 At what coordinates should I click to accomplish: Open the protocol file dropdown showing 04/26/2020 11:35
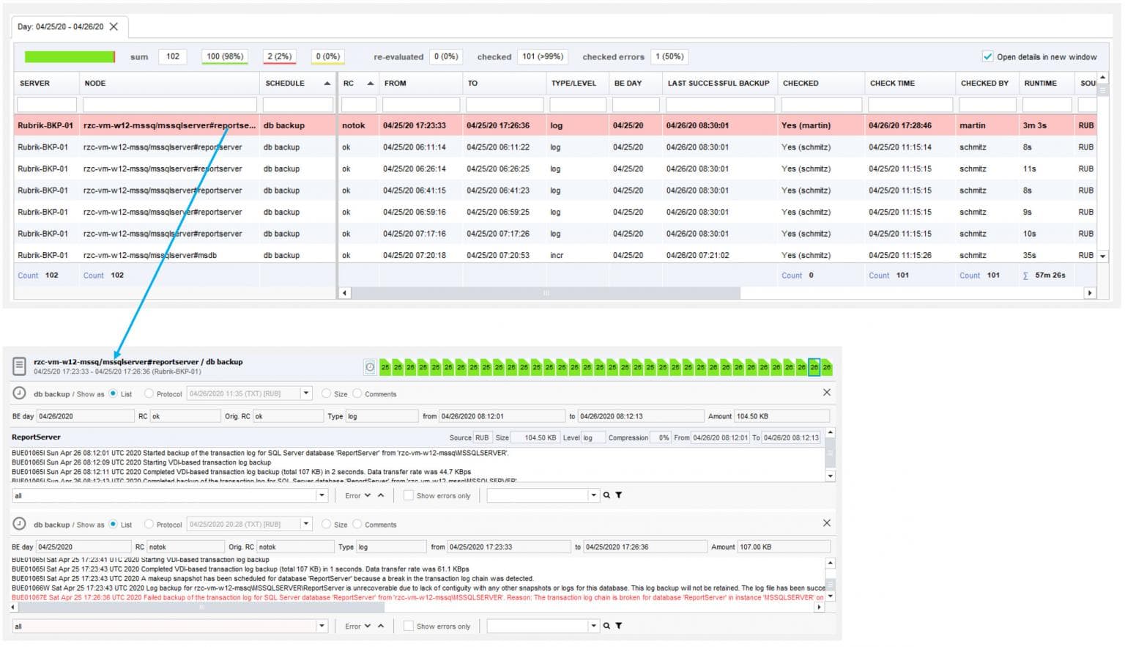tap(308, 393)
